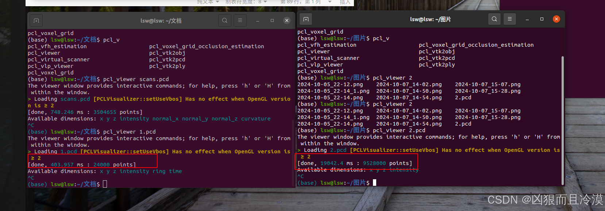Click the last prompt cursor in ~/图片 terminal
The height and width of the screenshot is (211, 605).
pyautogui.click(x=374, y=183)
